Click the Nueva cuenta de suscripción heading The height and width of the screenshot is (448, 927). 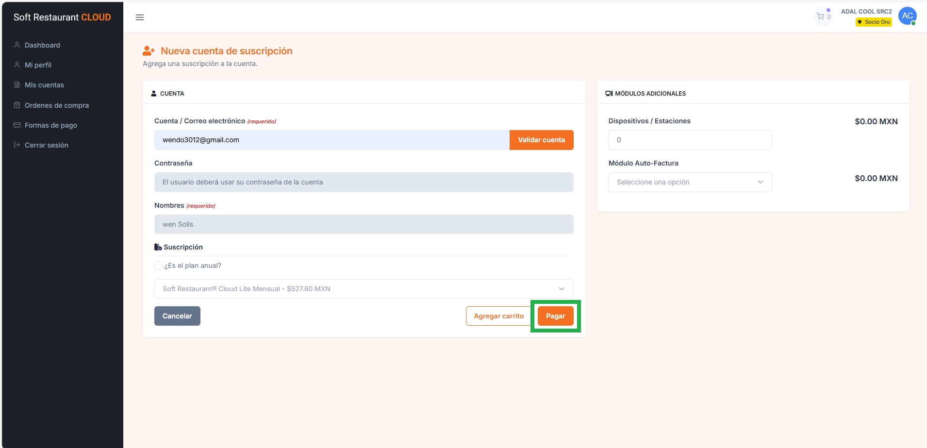[x=227, y=51]
